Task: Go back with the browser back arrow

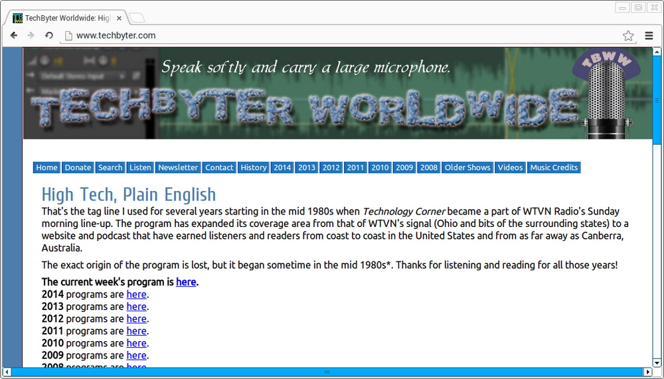Action: click(x=14, y=36)
